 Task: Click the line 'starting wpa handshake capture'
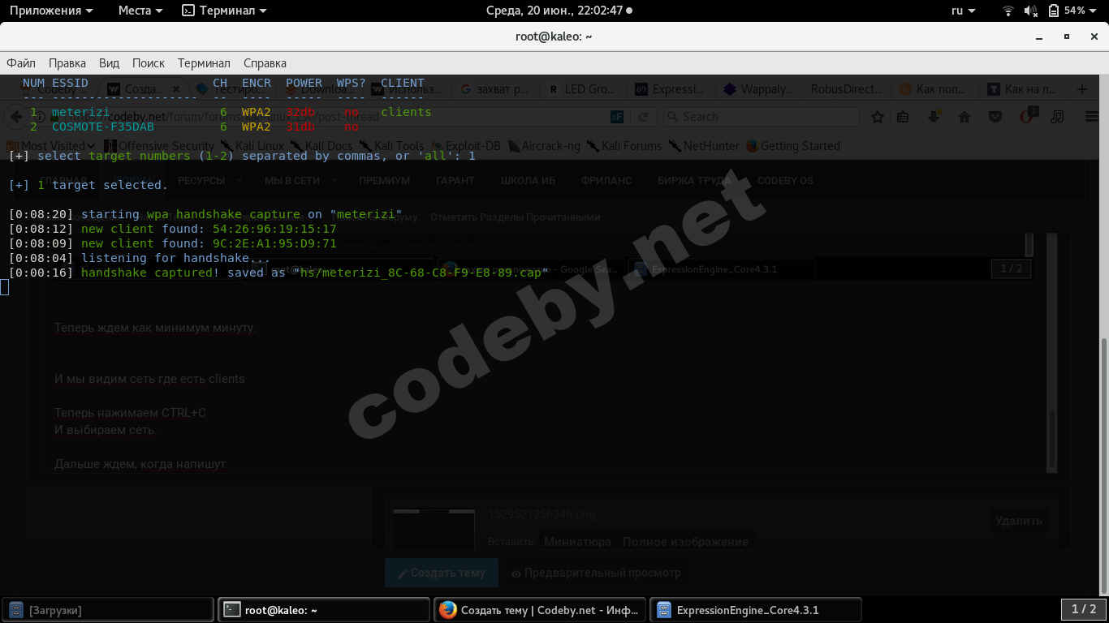[x=191, y=214]
